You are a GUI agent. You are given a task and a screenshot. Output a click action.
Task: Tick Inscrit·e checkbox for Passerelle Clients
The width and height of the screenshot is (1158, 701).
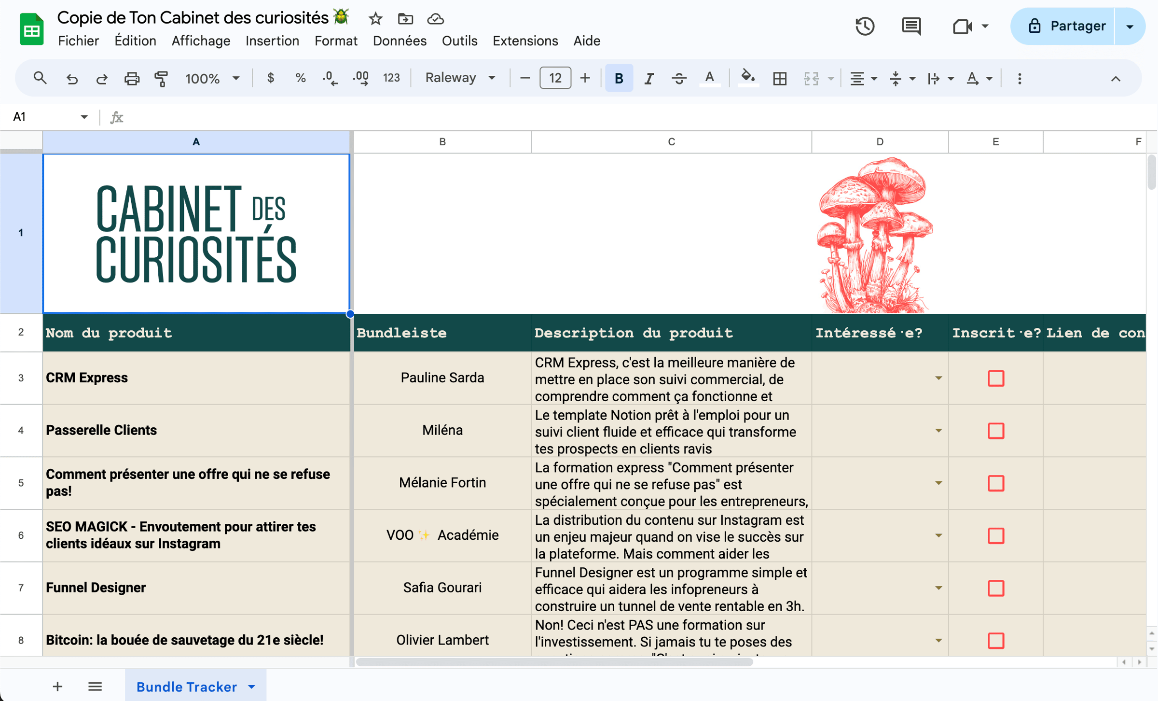996,431
